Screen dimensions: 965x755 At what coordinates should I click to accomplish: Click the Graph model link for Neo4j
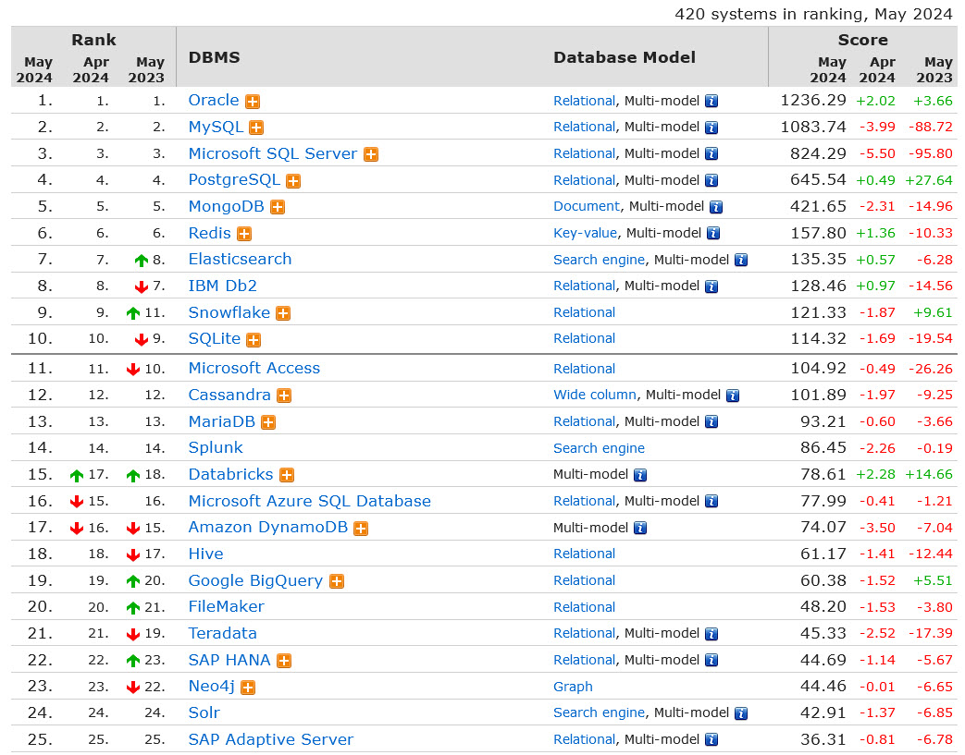573,687
